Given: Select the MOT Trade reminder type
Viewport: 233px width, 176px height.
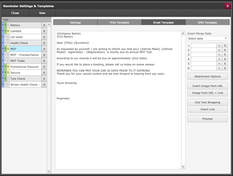Looking at the screenshot, I should [25, 61].
